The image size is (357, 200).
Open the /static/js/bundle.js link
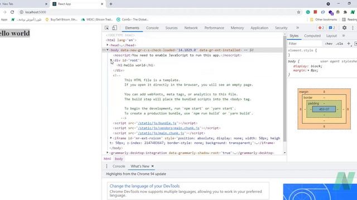tap(157, 123)
